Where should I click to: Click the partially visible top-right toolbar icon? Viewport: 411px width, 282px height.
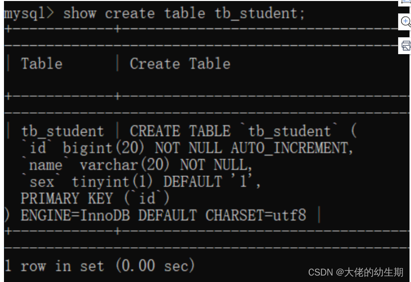[x=405, y=2]
